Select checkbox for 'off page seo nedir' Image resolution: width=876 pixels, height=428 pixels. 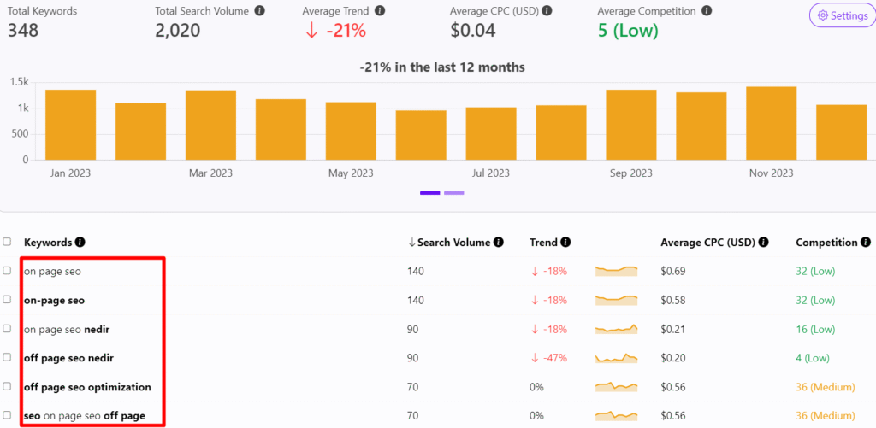[x=8, y=358]
